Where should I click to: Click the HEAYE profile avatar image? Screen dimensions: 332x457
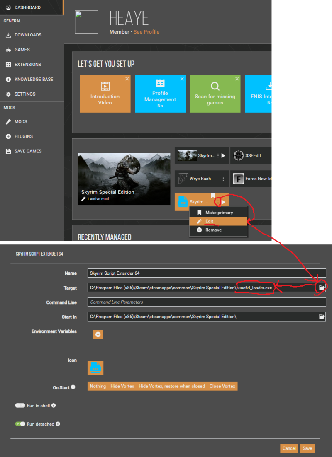[x=86, y=22]
